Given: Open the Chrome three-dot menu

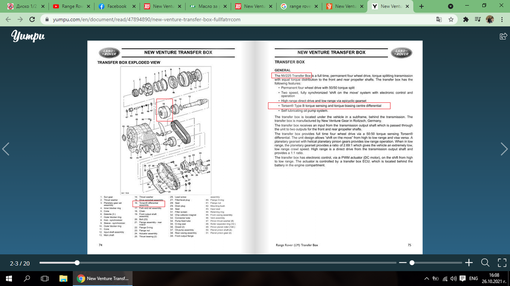Looking at the screenshot, I should click(x=502, y=19).
